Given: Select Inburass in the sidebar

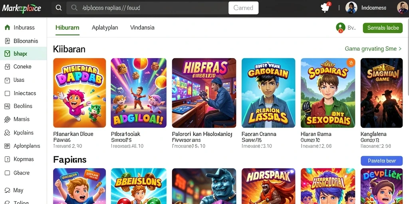Looking at the screenshot, I should (x=24, y=27).
